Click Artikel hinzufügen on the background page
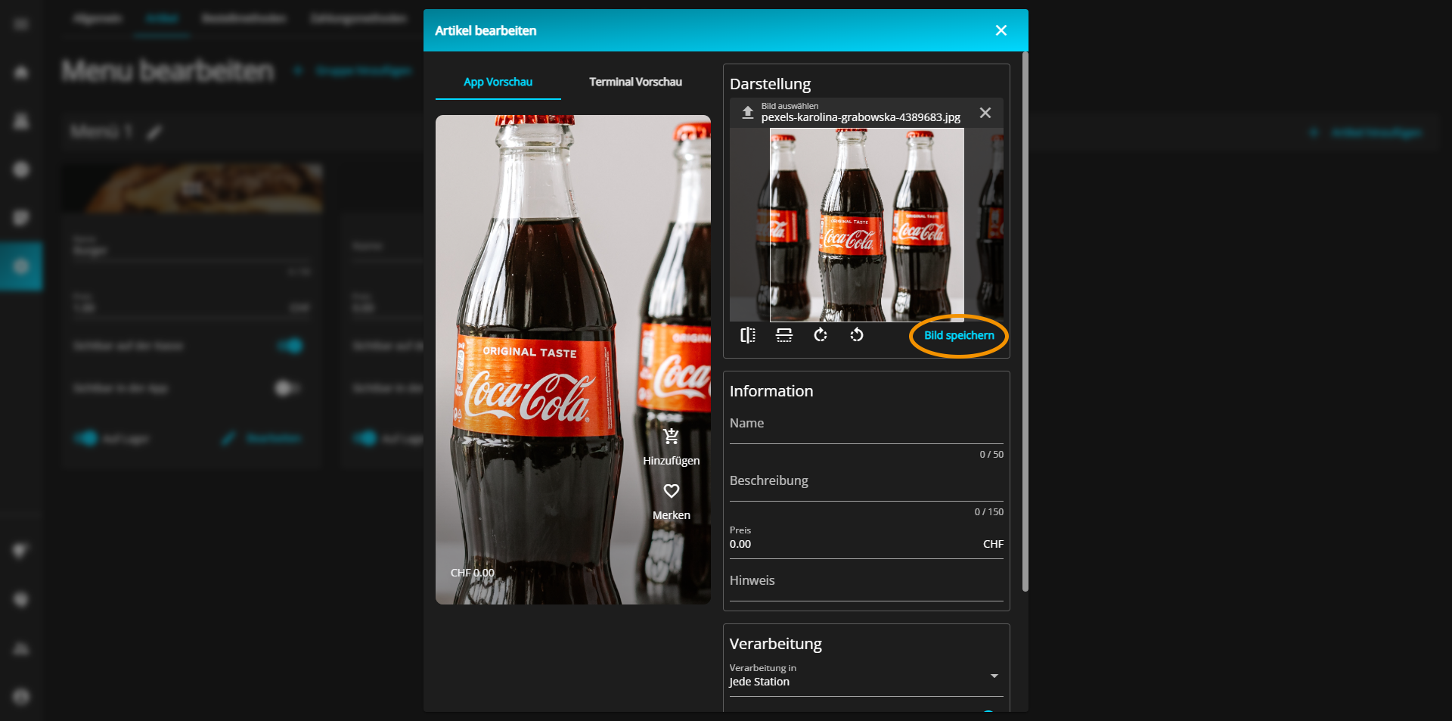The width and height of the screenshot is (1452, 721). point(1366,132)
